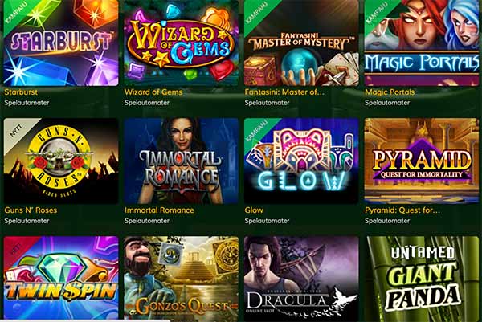Image resolution: width=482 pixels, height=322 pixels.
Task: Follow the Fantasini: Master of... title link
Action: (x=284, y=92)
